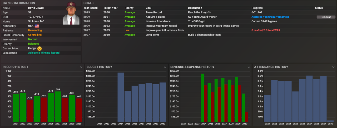Click the 12/17/1977 date of birth value
Image resolution: width=337 pixels, height=128 pixels.
point(36,17)
